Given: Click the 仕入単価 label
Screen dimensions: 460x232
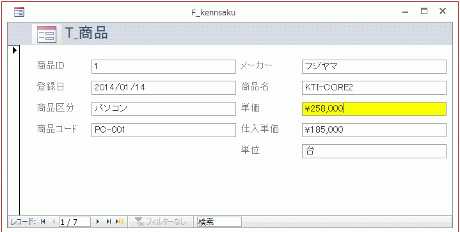Looking at the screenshot, I should 260,129.
